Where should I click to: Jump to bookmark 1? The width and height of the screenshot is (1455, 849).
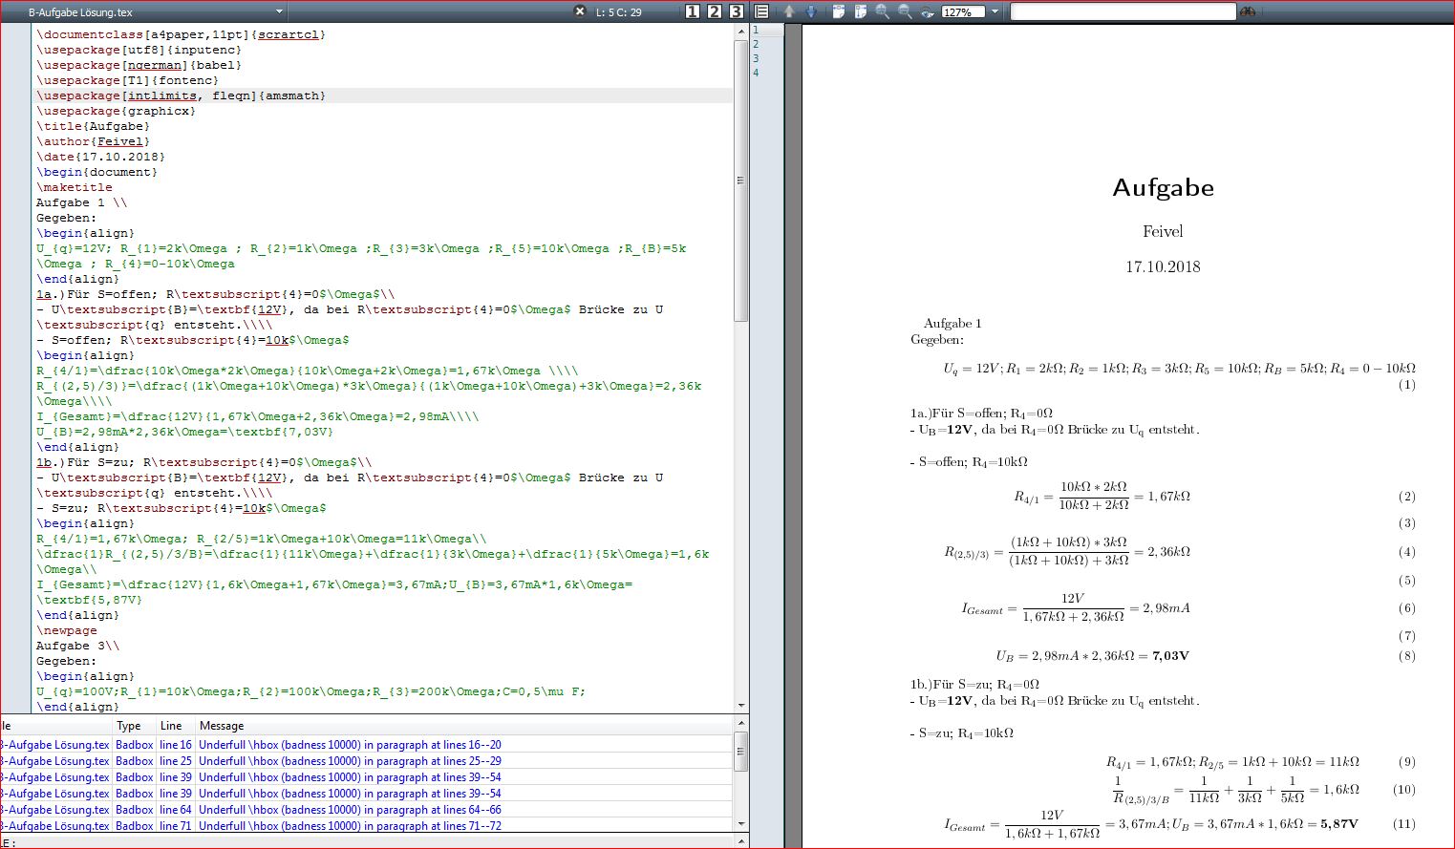click(x=693, y=11)
